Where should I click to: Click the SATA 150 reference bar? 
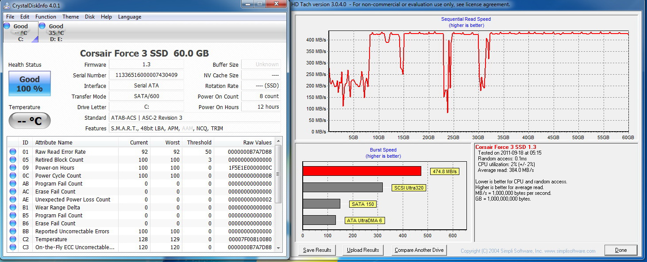tap(321, 204)
